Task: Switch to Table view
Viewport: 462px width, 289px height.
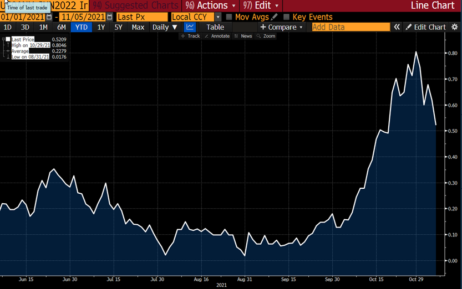Action: 215,27
